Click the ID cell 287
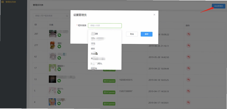 coord(36,34)
